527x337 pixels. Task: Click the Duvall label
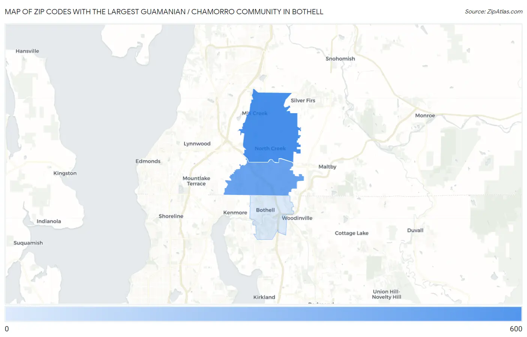tap(415, 231)
